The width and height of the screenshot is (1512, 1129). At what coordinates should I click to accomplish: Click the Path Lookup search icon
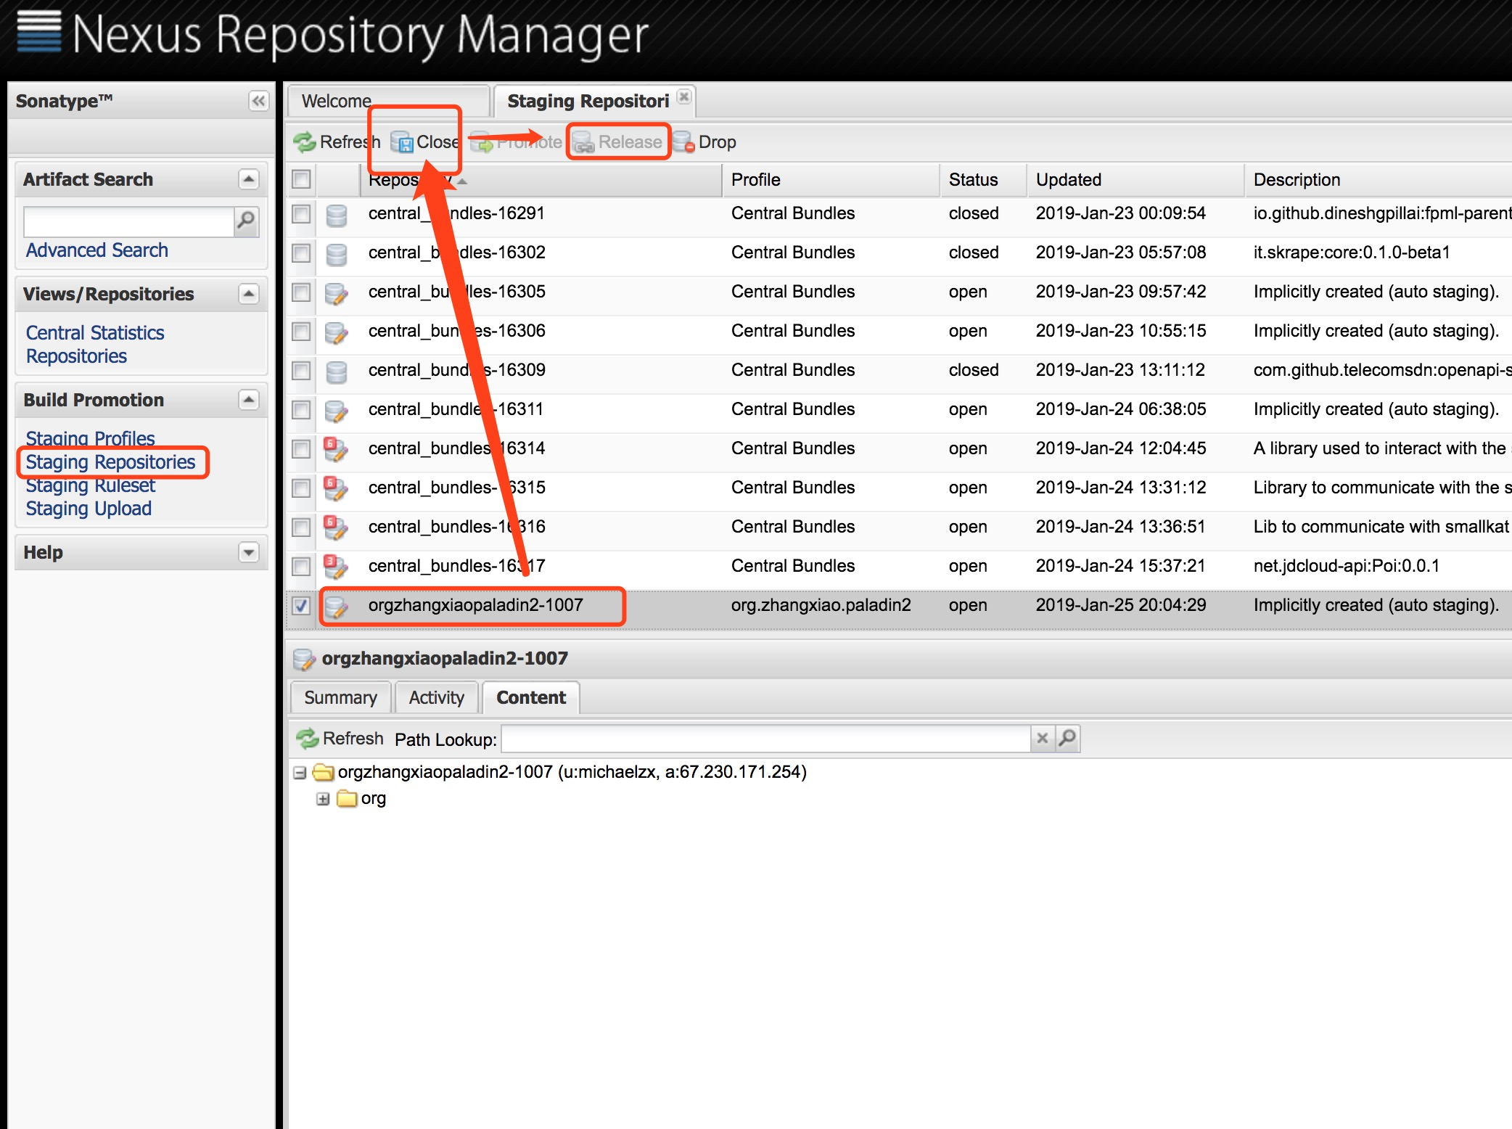click(x=1066, y=736)
